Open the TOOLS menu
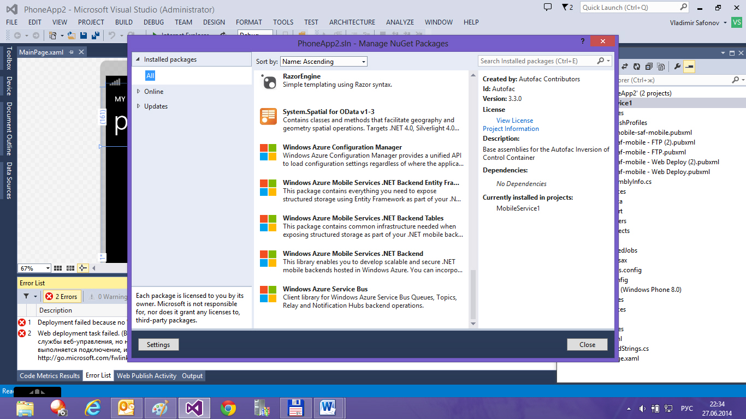The width and height of the screenshot is (746, 419). click(283, 22)
